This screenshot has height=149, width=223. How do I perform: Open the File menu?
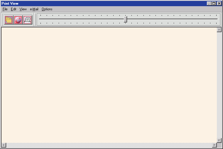(x=5, y=9)
